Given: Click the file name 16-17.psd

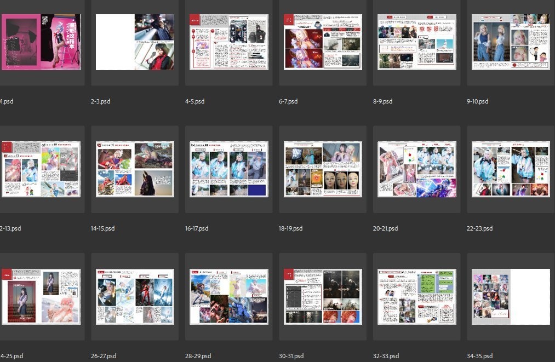Looking at the screenshot, I should 197,228.
